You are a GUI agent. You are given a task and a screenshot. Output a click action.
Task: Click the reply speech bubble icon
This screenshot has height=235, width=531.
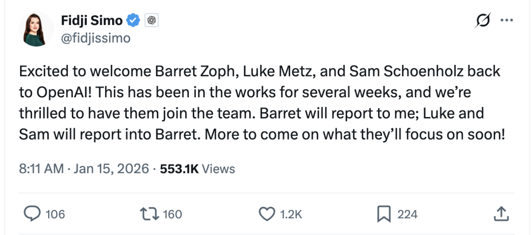32,214
